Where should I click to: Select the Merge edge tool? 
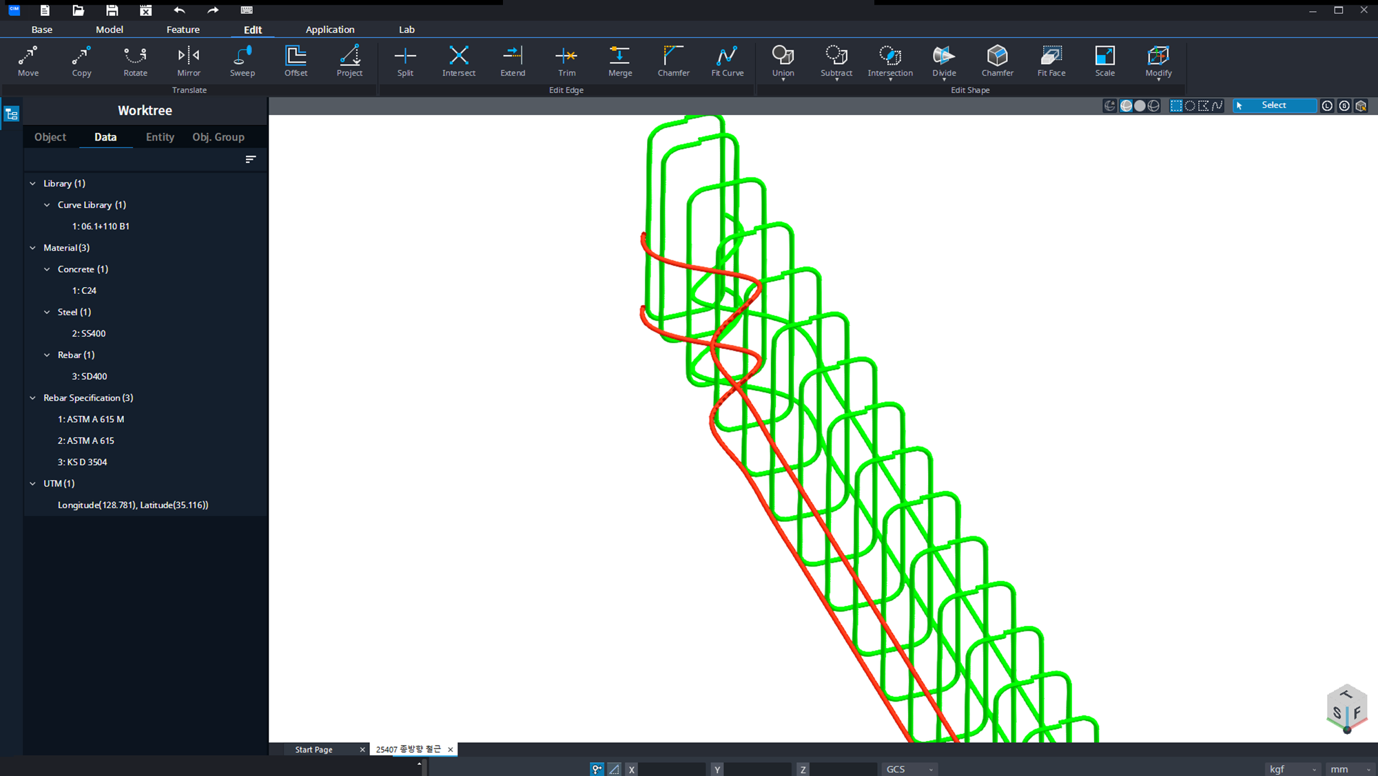[x=620, y=61]
